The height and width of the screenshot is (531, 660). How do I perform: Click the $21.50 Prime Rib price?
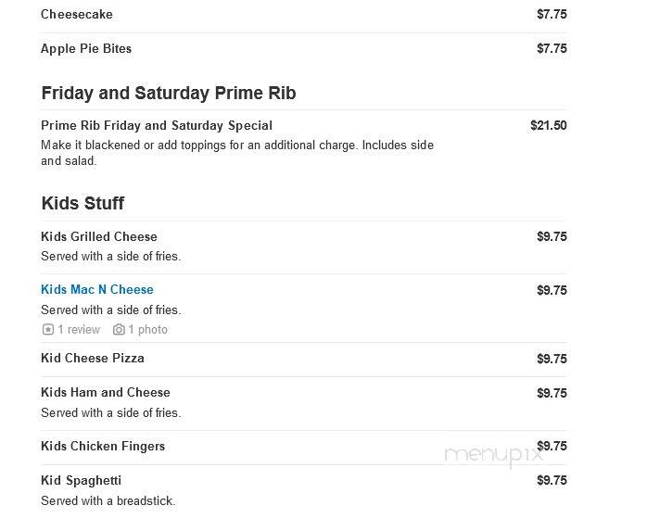[x=549, y=125]
